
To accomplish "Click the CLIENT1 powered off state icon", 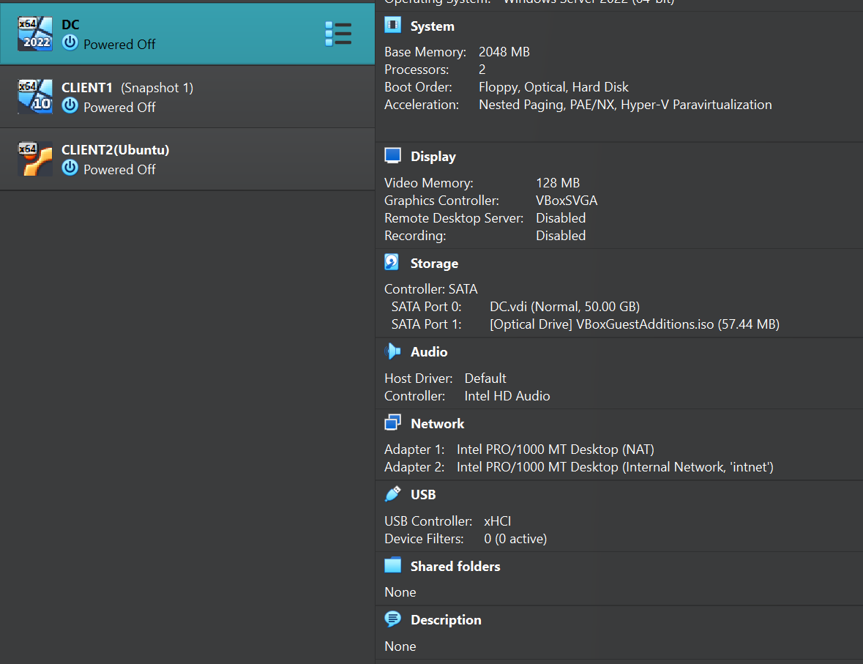I will click(x=70, y=105).
